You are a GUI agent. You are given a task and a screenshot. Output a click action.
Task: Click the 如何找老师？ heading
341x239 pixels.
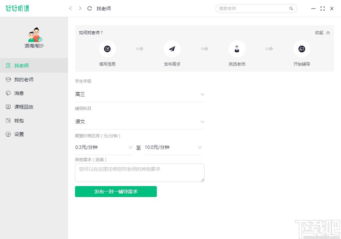click(x=91, y=33)
